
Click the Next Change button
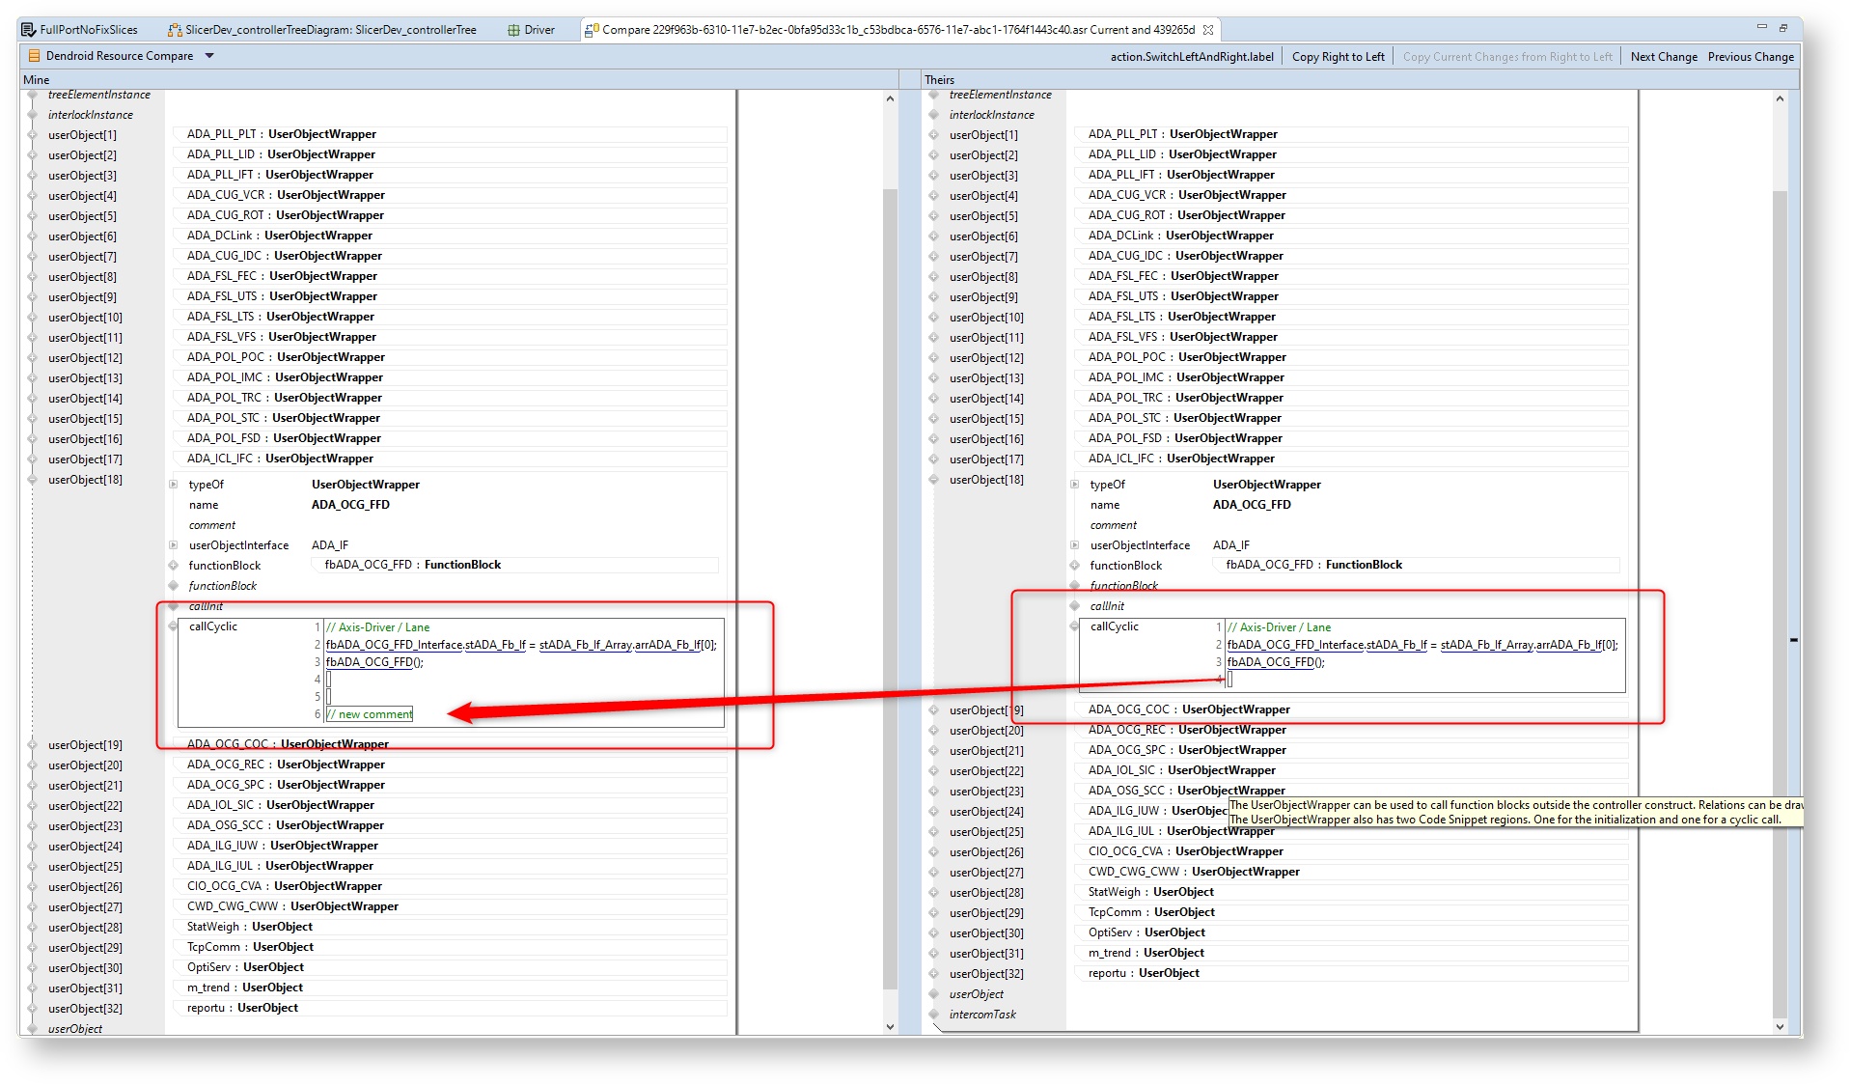click(x=1663, y=57)
